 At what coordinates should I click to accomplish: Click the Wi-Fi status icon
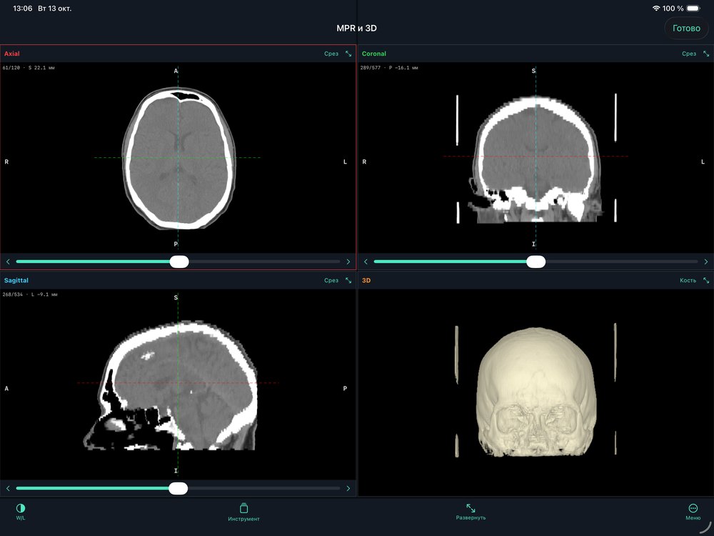pos(656,8)
